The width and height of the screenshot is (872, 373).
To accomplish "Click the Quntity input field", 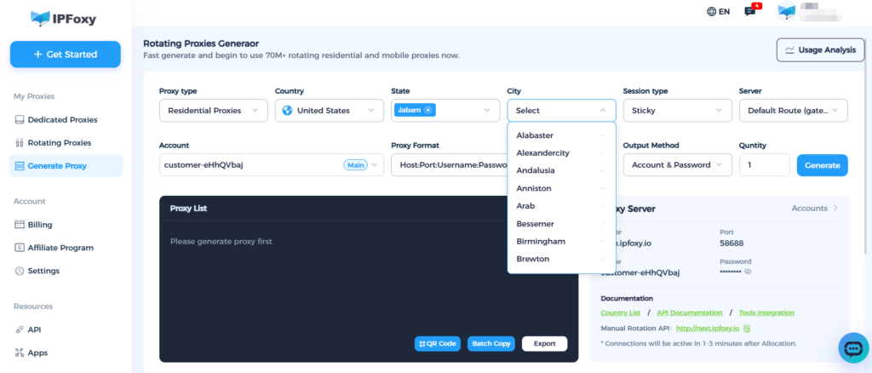I will click(764, 165).
